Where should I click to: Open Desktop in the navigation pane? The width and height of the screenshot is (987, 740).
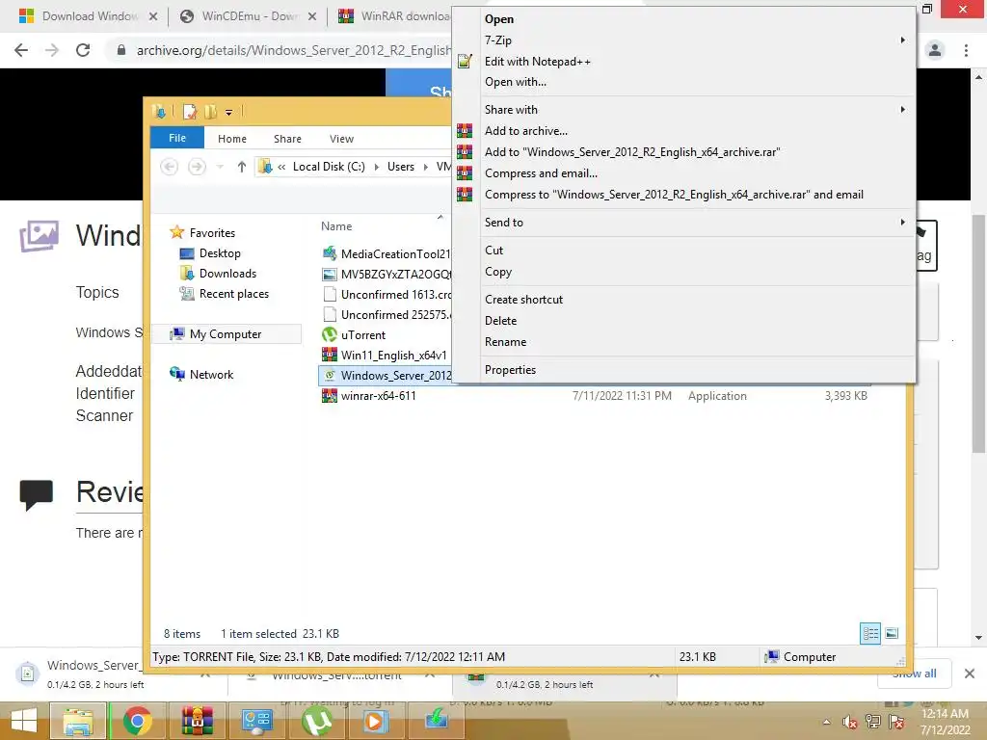(x=220, y=253)
